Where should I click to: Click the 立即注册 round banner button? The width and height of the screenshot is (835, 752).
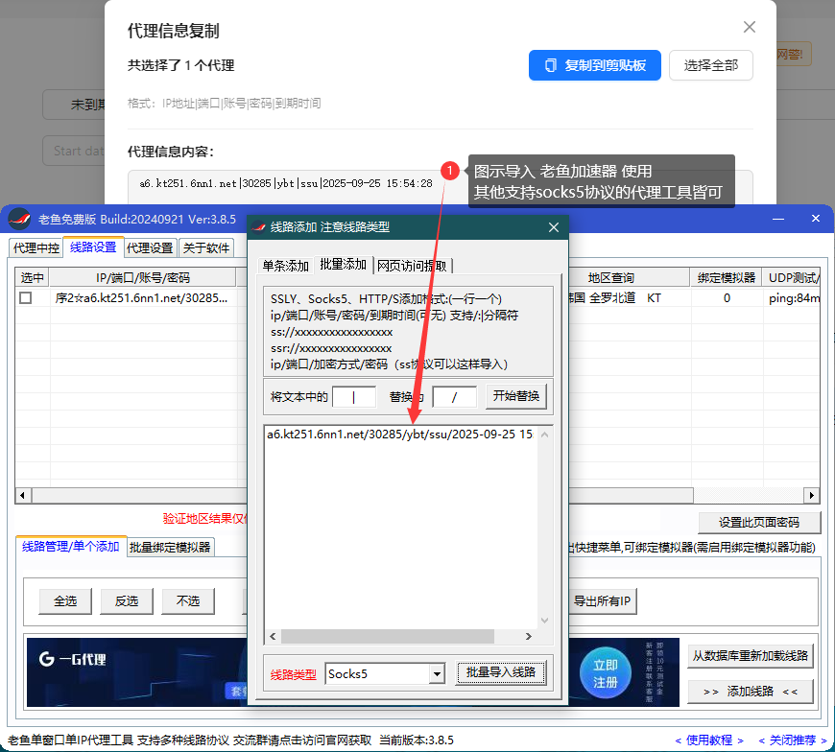coord(606,672)
